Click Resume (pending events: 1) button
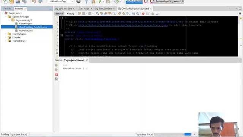243x137 pixels. 167,2
